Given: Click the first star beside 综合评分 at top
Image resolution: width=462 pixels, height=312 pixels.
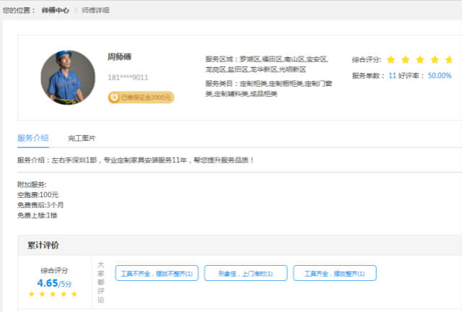Looking at the screenshot, I should pos(391,59).
